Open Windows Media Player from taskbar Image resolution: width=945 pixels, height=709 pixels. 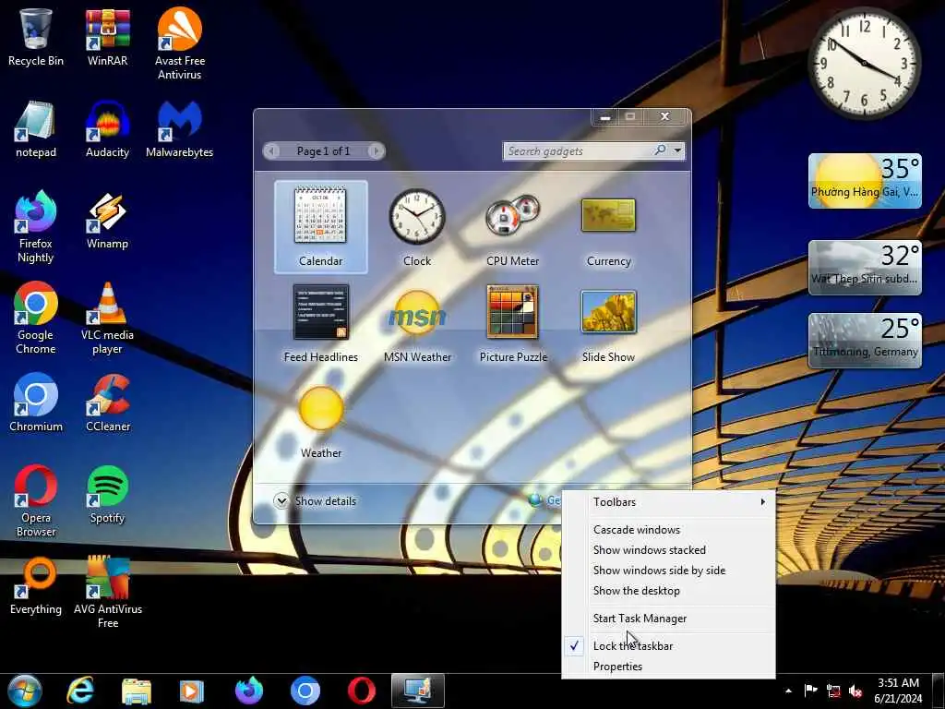click(x=192, y=691)
